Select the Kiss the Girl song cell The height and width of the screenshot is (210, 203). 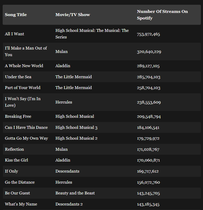point(16,160)
